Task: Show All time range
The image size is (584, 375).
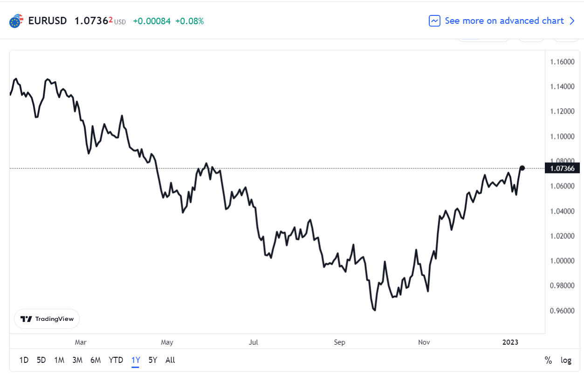Action: [x=170, y=360]
